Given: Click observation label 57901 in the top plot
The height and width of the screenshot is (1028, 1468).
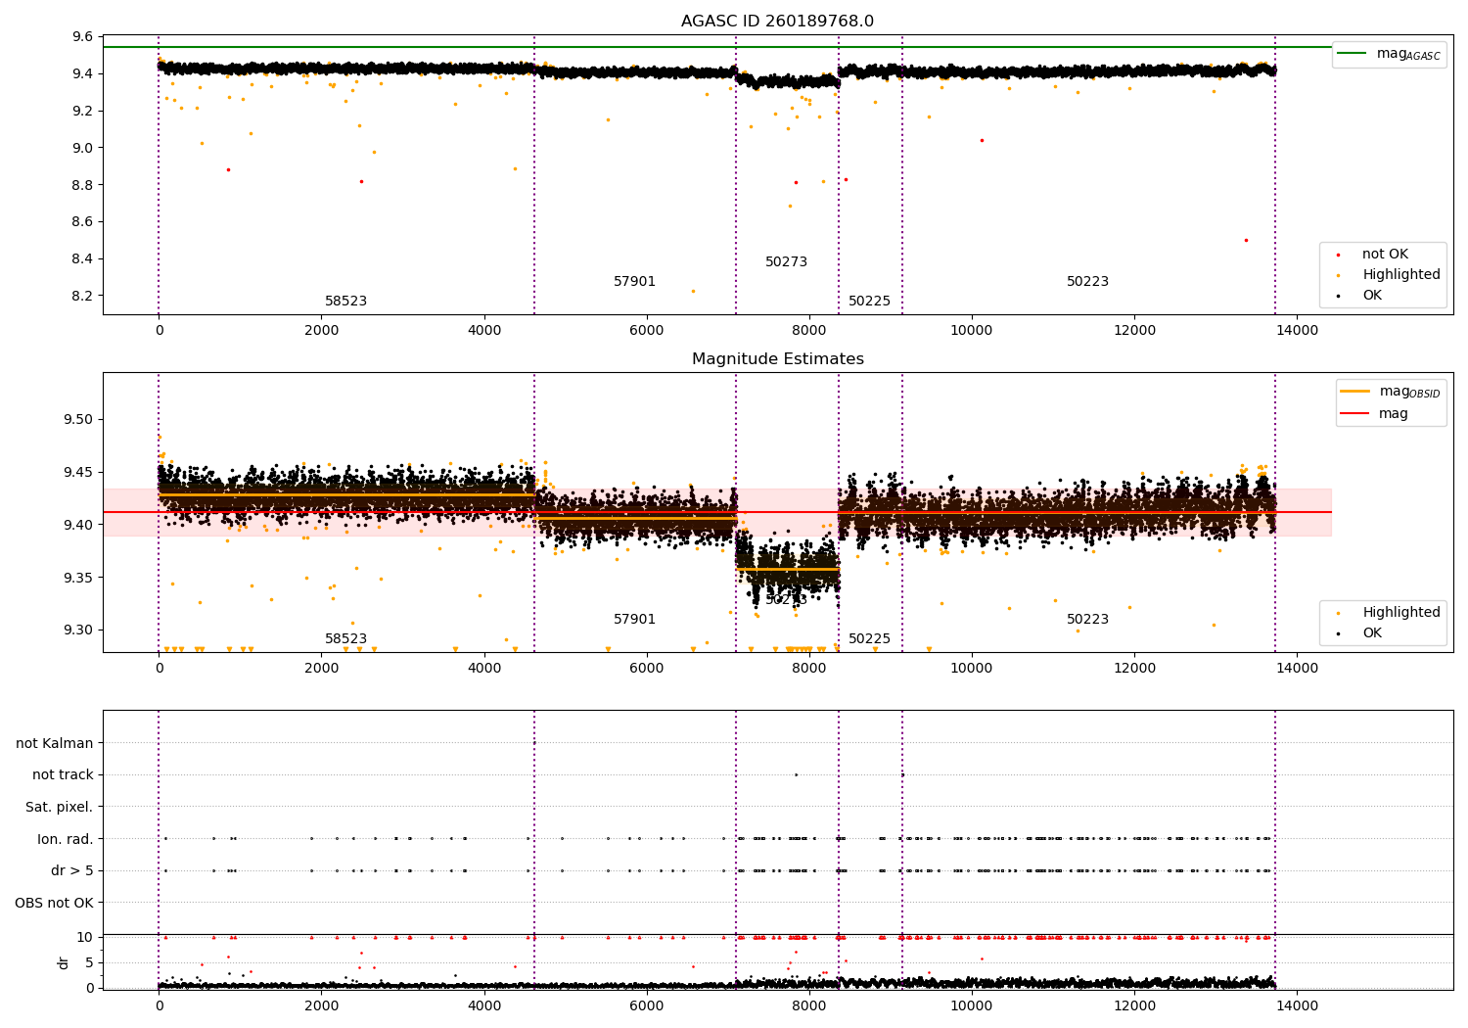Looking at the screenshot, I should pyautogui.click(x=634, y=282).
